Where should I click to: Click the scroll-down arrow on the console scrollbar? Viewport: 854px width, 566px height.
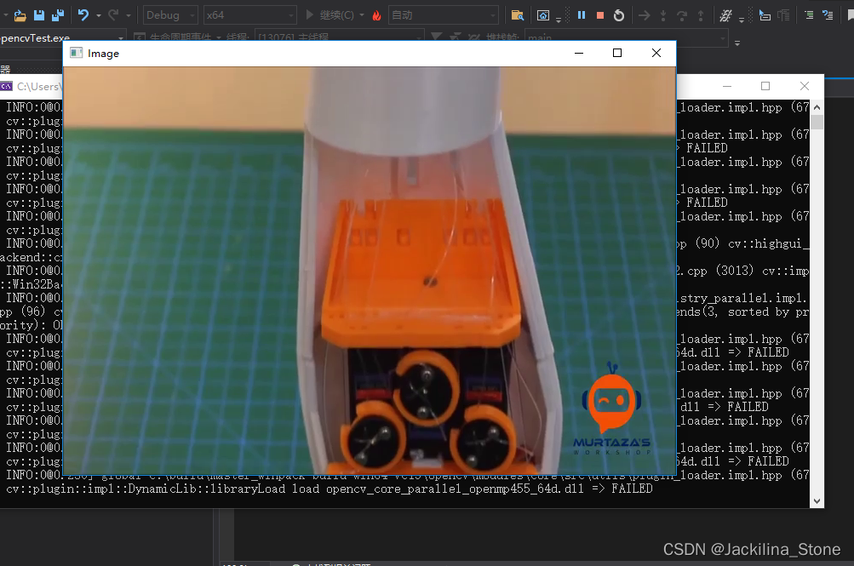click(x=815, y=501)
